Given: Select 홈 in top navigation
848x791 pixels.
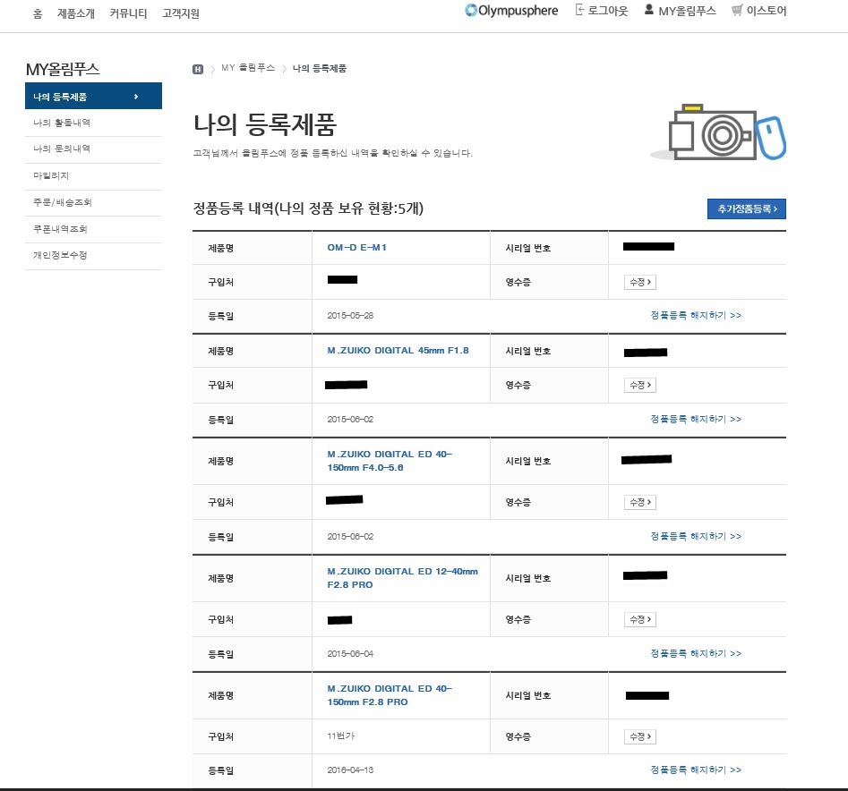Looking at the screenshot, I should 37,13.
